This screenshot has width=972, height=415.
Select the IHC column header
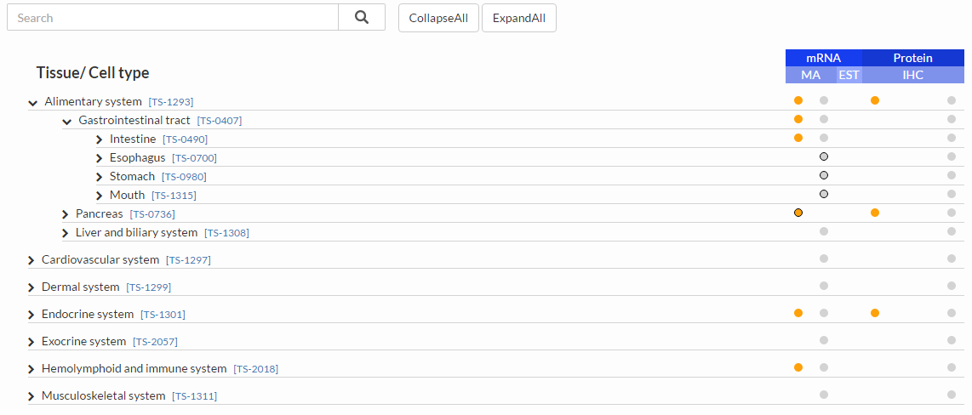tap(913, 75)
